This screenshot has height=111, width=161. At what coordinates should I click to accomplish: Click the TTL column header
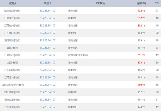[157, 3]
